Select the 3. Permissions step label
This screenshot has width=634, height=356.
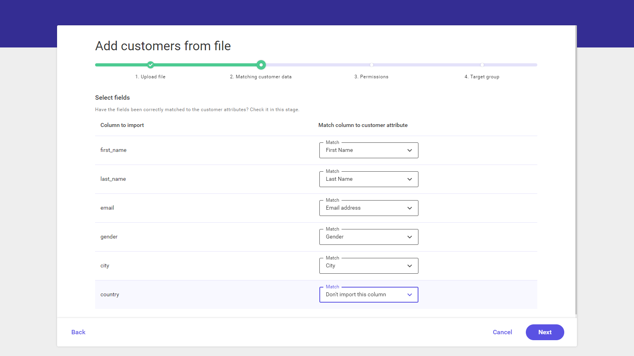tap(371, 77)
